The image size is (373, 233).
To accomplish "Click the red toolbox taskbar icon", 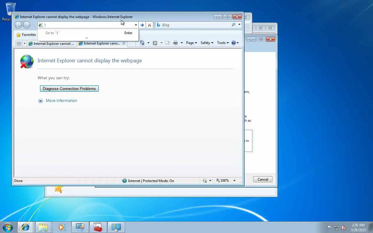I will 98,227.
